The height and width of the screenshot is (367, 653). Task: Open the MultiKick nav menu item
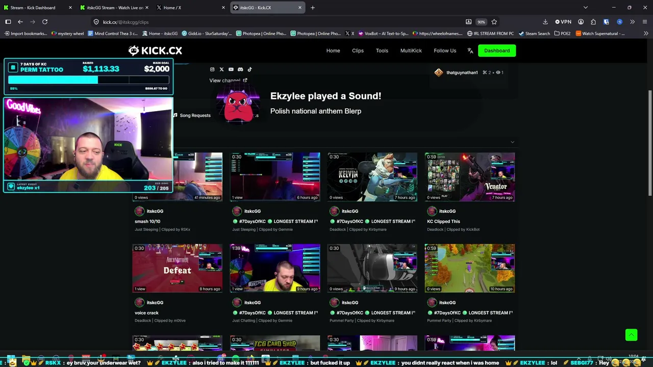411,50
